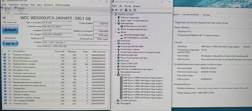Expand Аудіо-, відео- та ігрові пристрої node

click(116, 21)
